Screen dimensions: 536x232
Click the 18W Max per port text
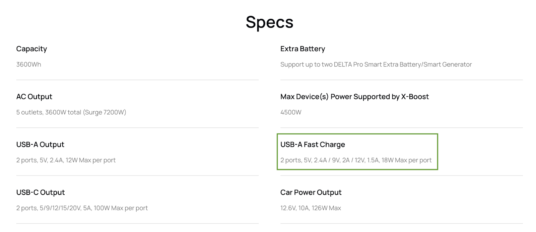point(406,160)
